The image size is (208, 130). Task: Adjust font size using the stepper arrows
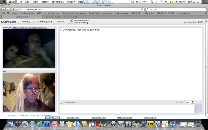(x=192, y=102)
